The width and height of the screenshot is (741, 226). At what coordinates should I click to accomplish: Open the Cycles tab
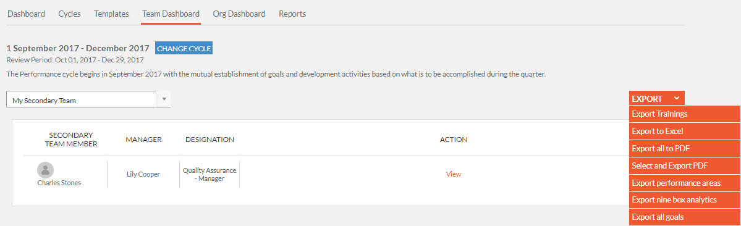click(x=69, y=14)
